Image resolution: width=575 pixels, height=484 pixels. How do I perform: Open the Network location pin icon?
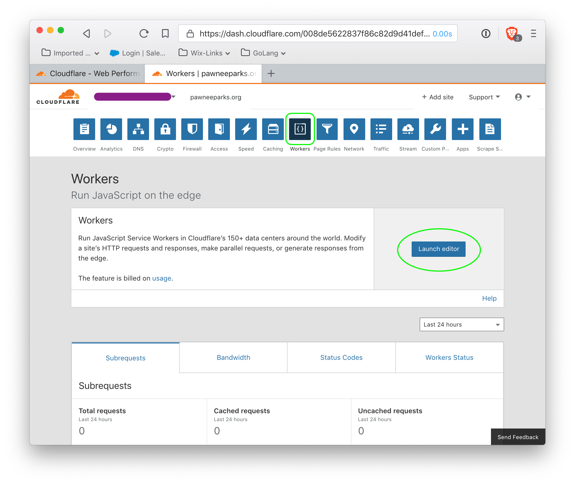pyautogui.click(x=354, y=129)
